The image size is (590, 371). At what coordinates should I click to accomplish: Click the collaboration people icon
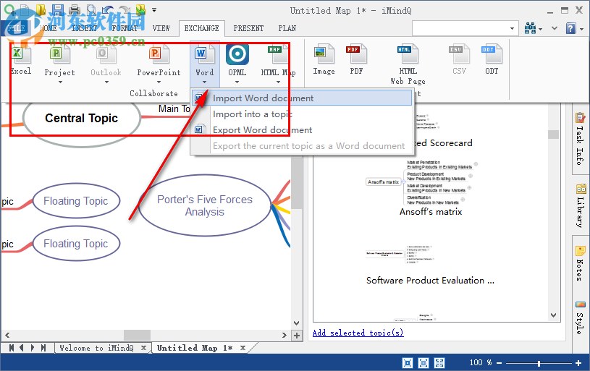click(530, 28)
